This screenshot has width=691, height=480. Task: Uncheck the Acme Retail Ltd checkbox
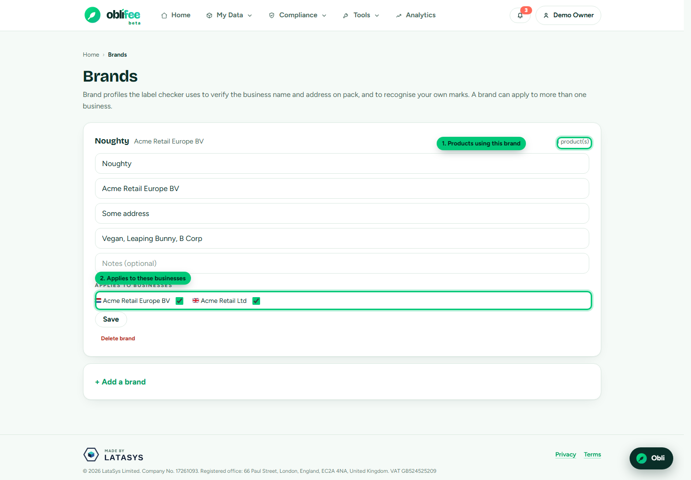point(256,301)
